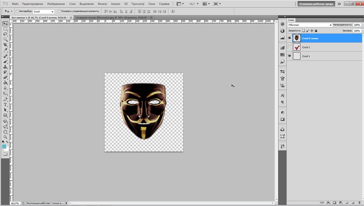Image resolution: width=364 pixels, height=206 pixels.
Task: Pick the Horizontal Type tool
Action: [x=5, y=104]
